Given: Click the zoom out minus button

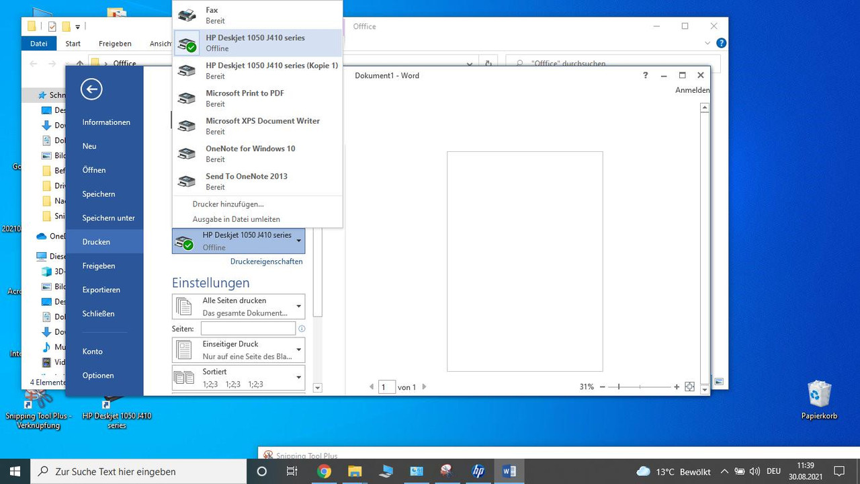Looking at the screenshot, I should click(x=603, y=387).
